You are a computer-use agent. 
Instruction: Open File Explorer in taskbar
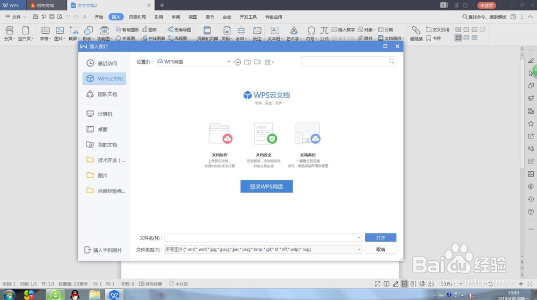95,295
